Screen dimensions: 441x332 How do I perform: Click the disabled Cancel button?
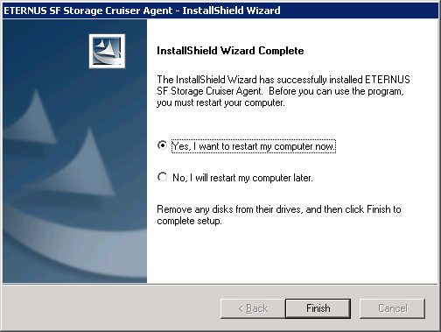(392, 308)
